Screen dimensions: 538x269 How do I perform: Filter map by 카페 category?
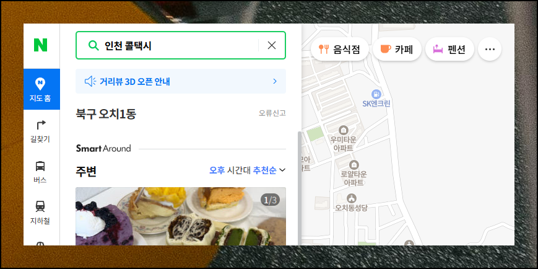(397, 49)
